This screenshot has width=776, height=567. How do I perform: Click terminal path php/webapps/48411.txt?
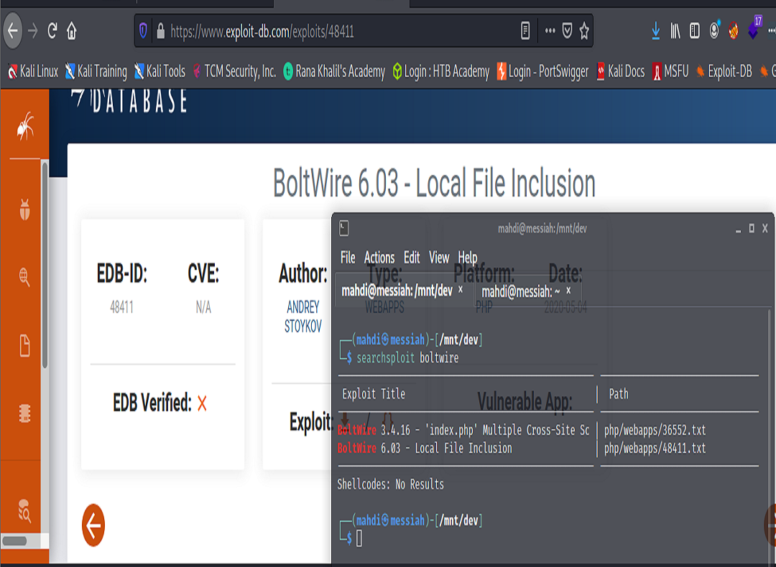(655, 449)
